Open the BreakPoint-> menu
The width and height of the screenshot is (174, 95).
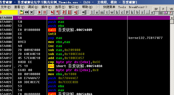pos(138,7)
